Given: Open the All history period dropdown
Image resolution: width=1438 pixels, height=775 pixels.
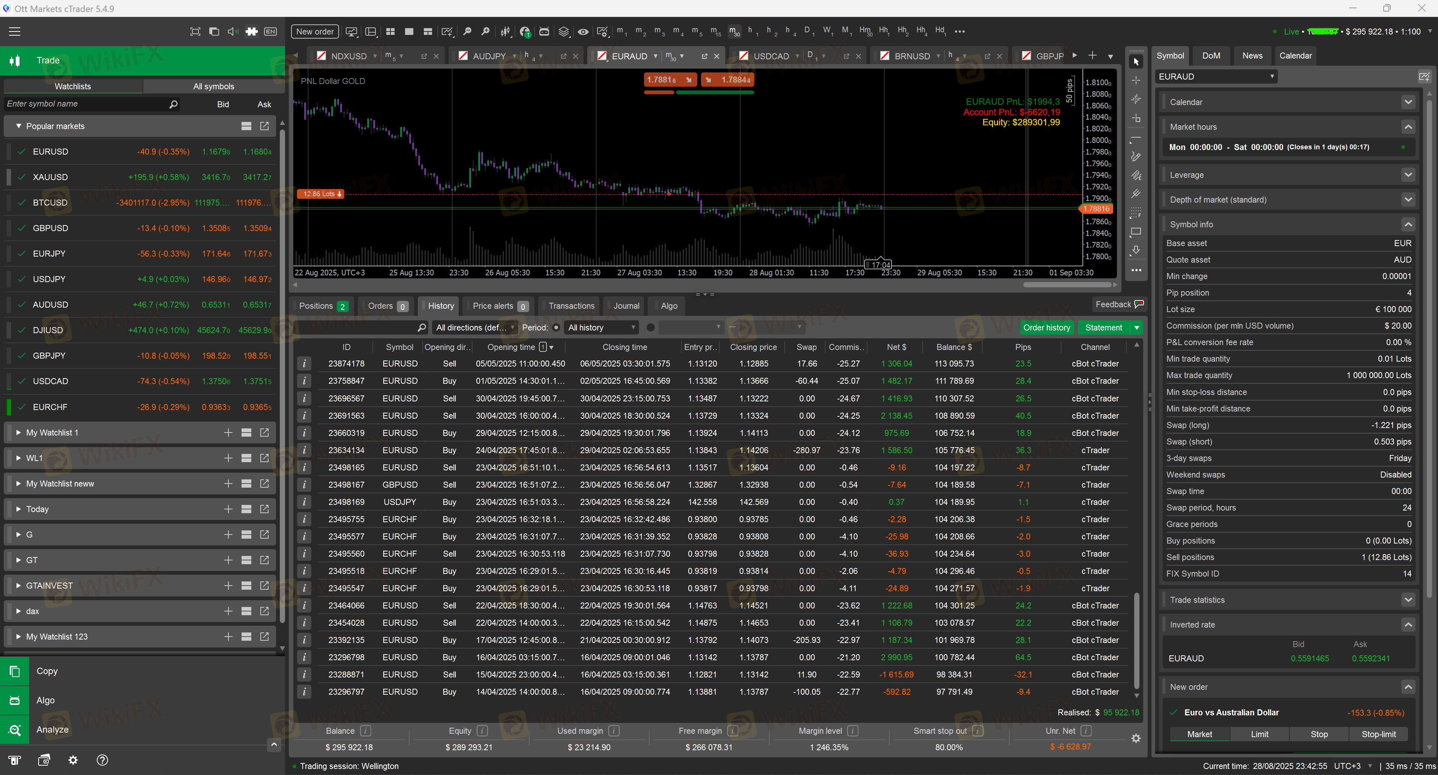Looking at the screenshot, I should [x=601, y=328].
